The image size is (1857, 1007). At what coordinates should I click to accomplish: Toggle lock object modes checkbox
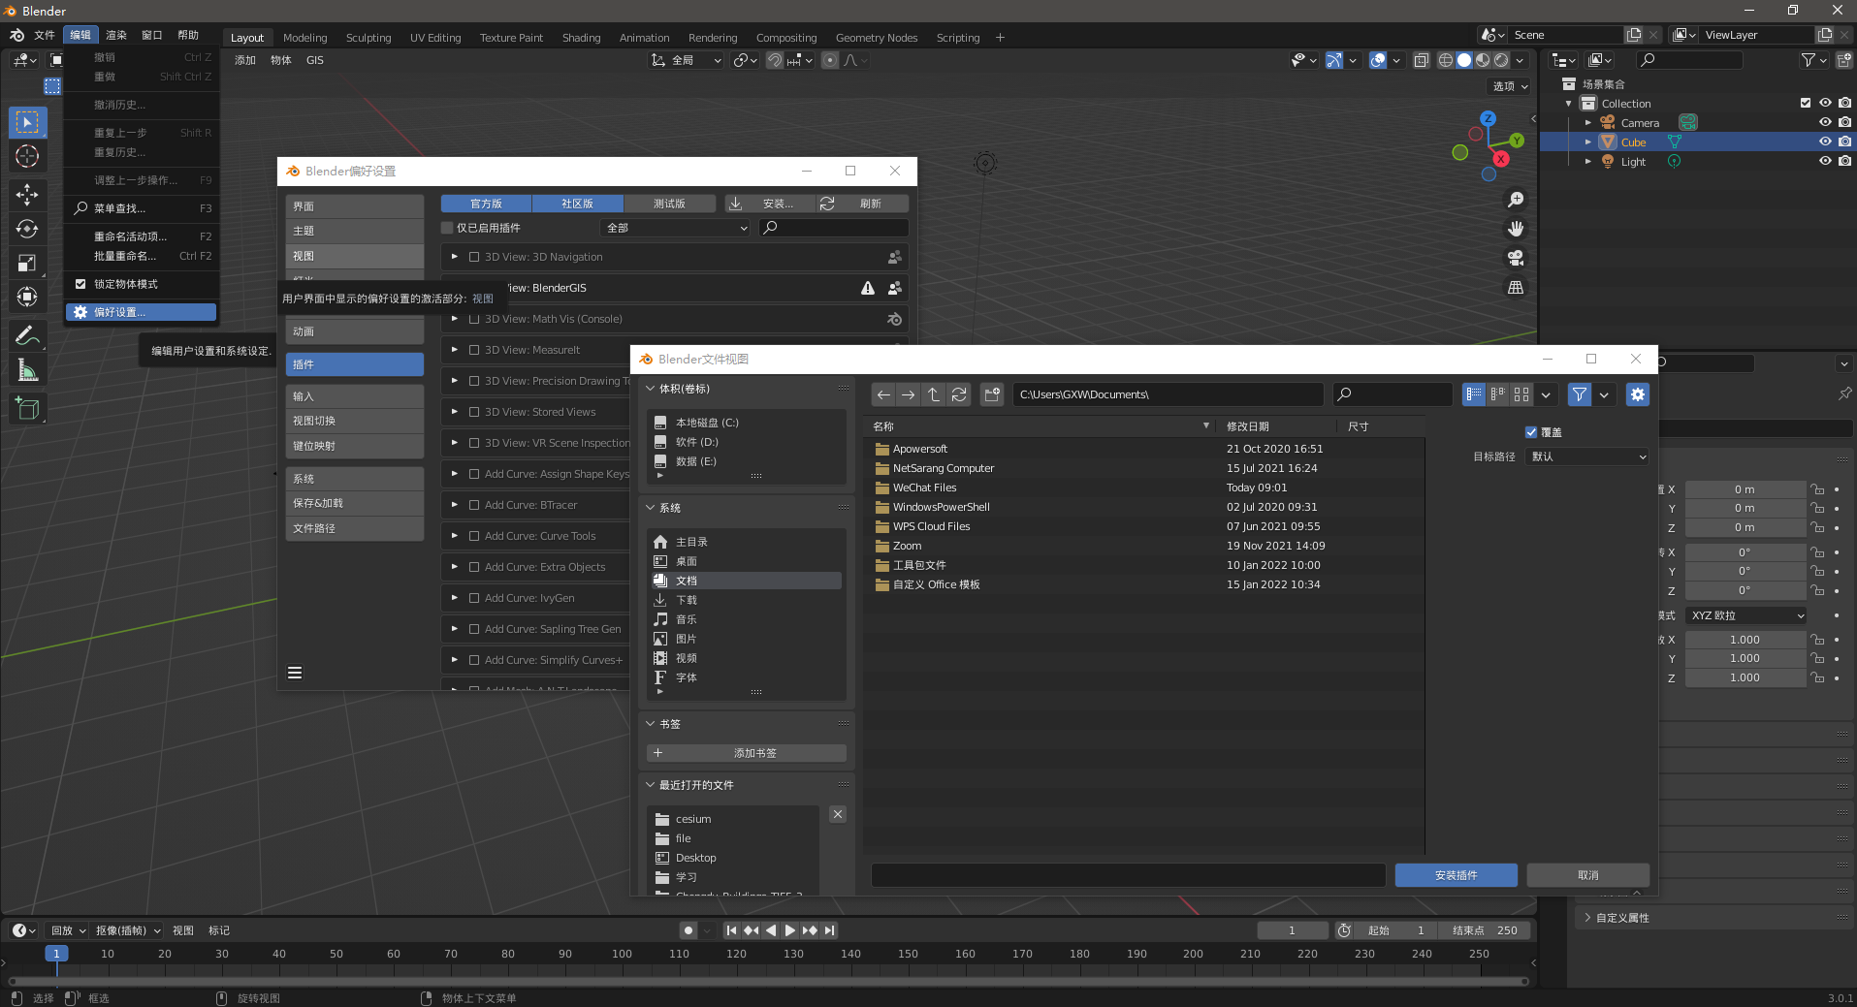pos(80,284)
